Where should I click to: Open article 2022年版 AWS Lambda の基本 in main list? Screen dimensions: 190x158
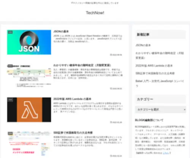click(x=72, y=99)
